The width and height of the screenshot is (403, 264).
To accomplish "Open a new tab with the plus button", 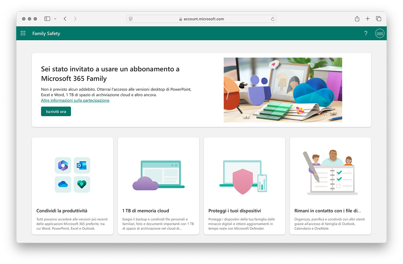I will (367, 18).
